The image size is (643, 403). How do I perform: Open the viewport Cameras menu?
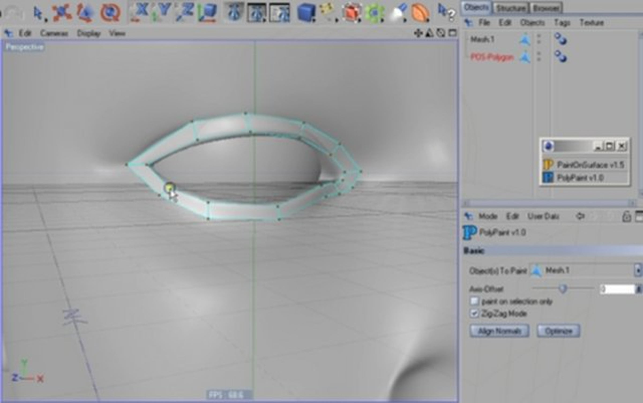(x=54, y=33)
